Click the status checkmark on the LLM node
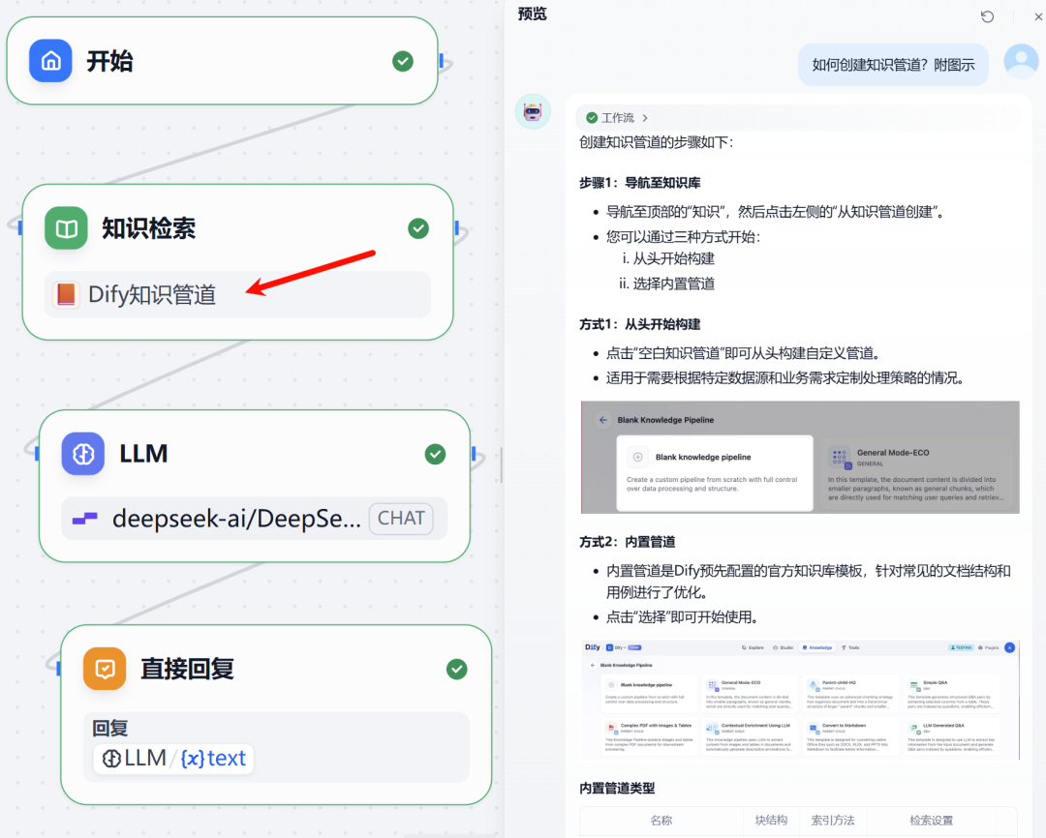The image size is (1046, 838). (x=435, y=454)
